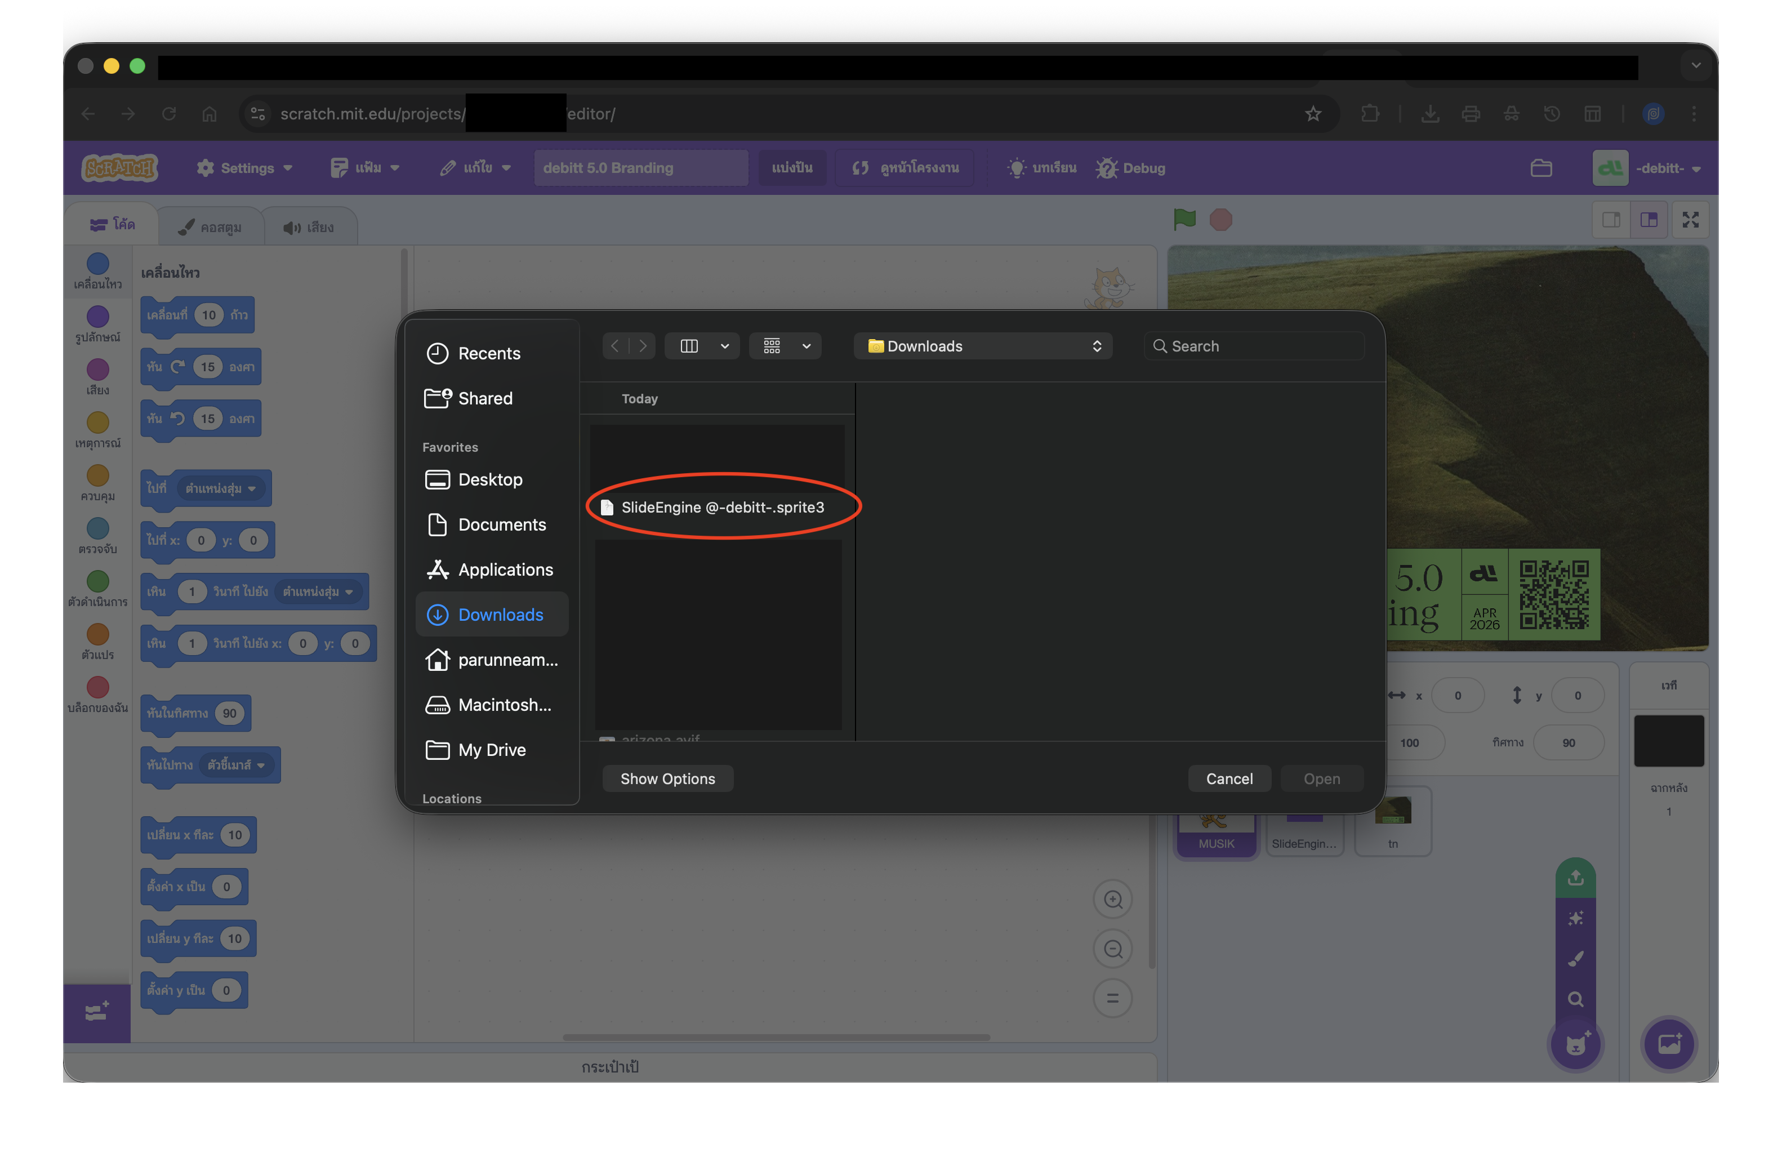Select the Motion blue category circle
1782x1166 pixels.
tap(98, 264)
